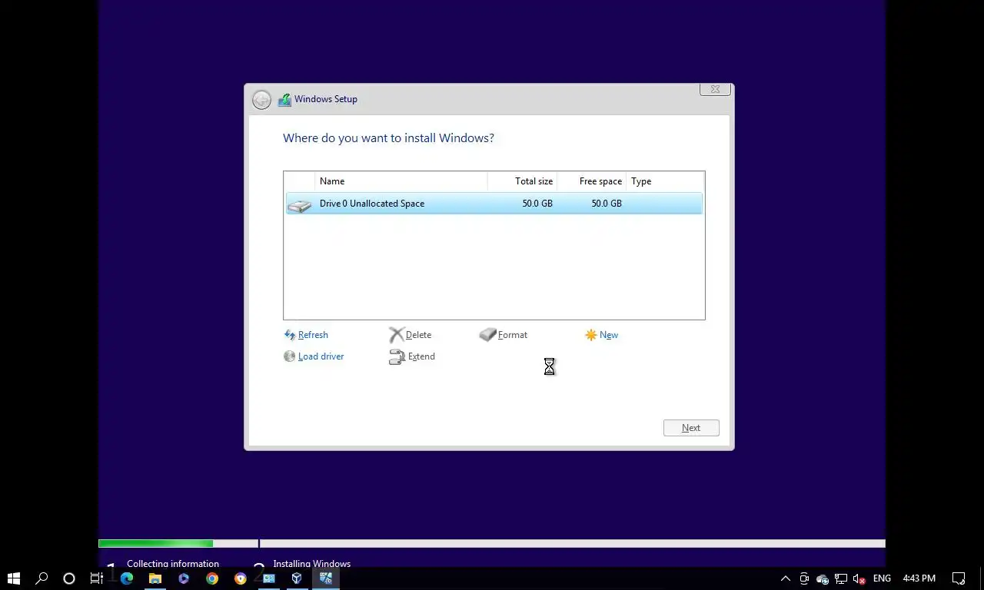Click the 50.0 GB total size cell
The image size is (984, 590).
[x=537, y=204]
